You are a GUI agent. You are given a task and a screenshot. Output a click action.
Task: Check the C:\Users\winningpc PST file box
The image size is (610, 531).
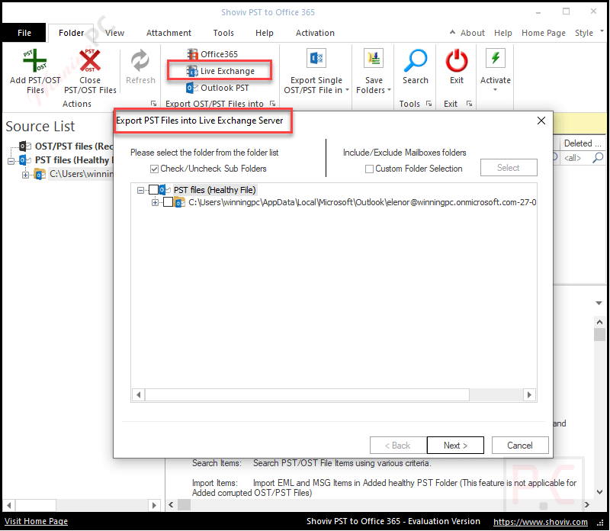(168, 202)
